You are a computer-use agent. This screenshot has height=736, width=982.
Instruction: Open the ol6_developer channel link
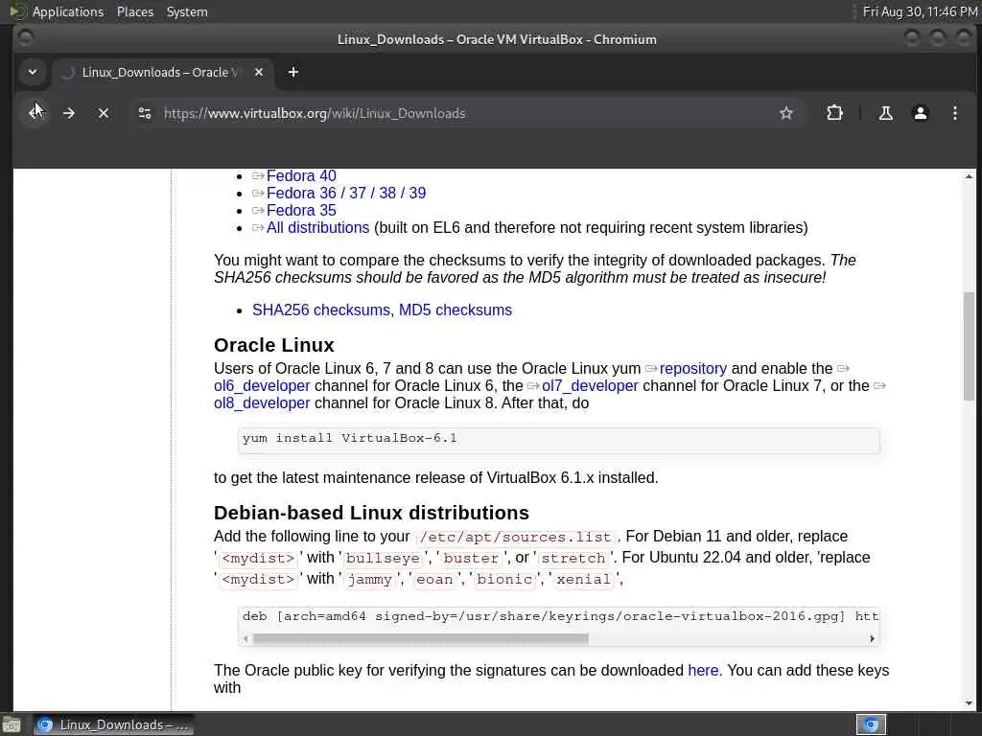coord(262,386)
